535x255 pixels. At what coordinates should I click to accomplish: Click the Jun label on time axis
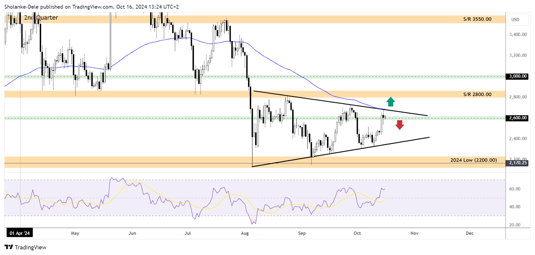point(132,233)
